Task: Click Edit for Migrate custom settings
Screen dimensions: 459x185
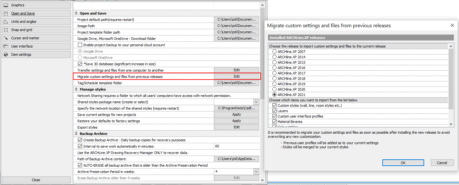Action: click(237, 77)
